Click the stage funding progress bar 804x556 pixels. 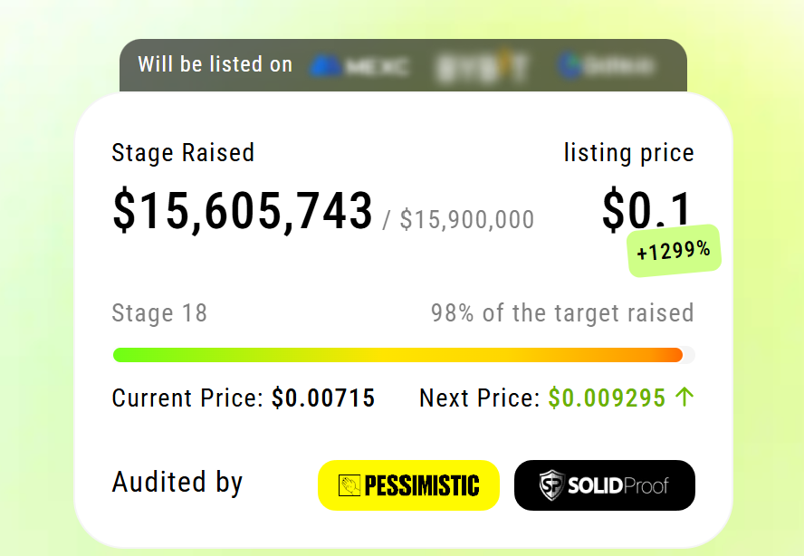[x=403, y=355]
